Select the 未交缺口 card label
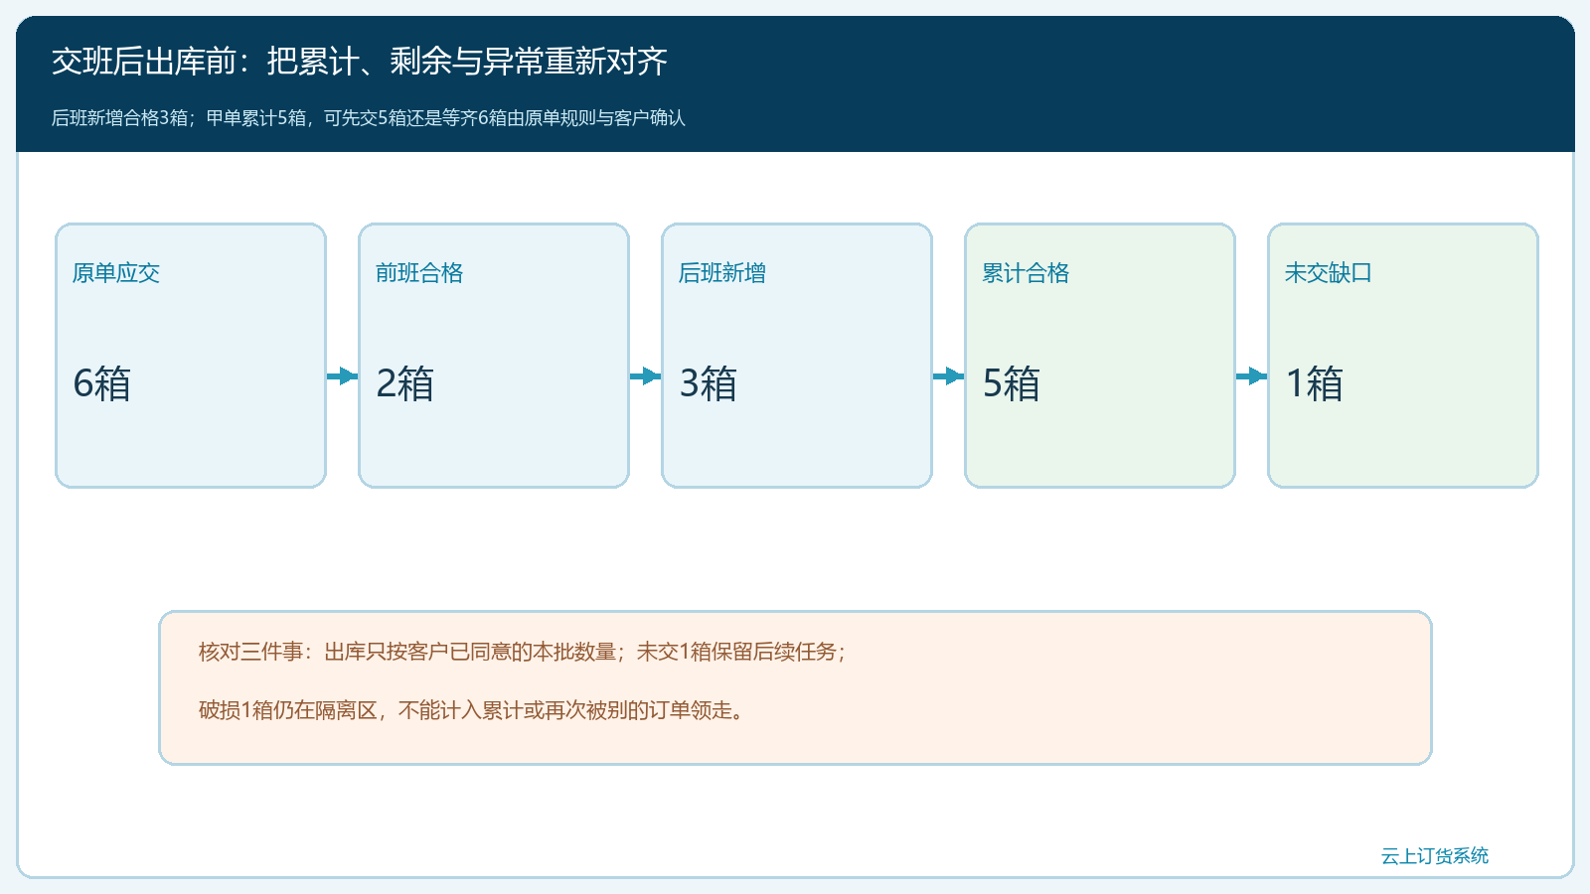This screenshot has width=1590, height=894. [x=1329, y=273]
